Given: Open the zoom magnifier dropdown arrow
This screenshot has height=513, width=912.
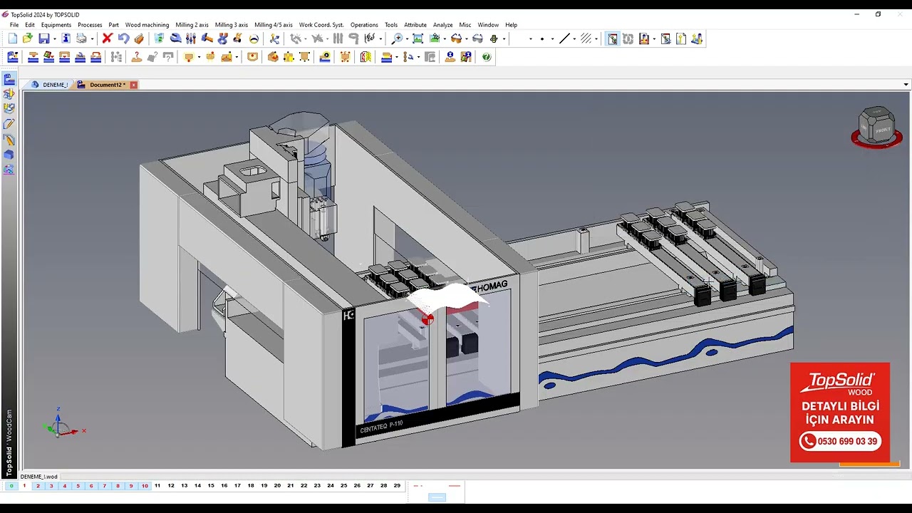Looking at the screenshot, I should point(407,39).
